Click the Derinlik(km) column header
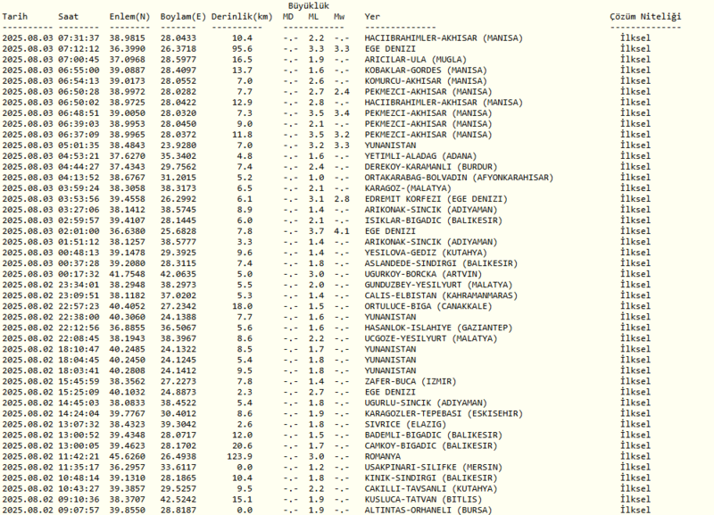The height and width of the screenshot is (515, 714). pyautogui.click(x=242, y=16)
